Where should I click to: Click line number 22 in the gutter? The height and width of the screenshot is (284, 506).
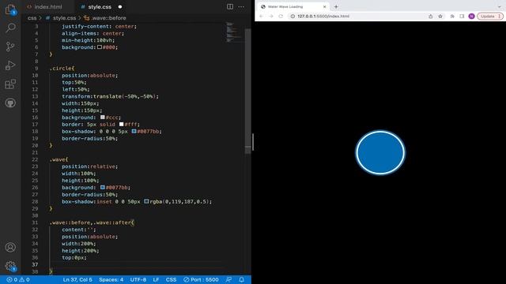click(35, 159)
